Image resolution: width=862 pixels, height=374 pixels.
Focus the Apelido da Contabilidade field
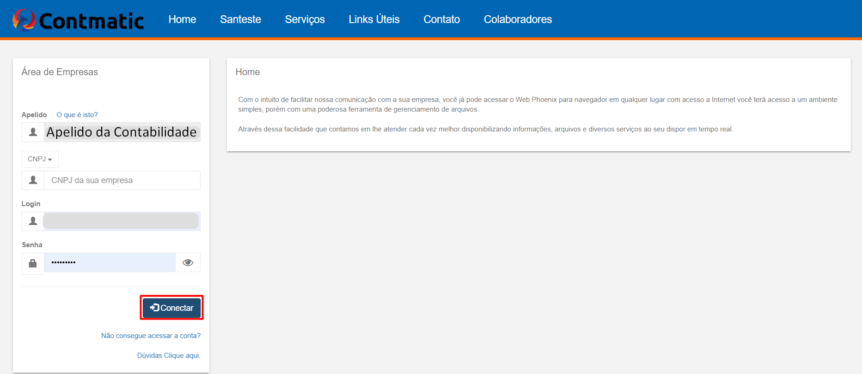[x=122, y=132]
